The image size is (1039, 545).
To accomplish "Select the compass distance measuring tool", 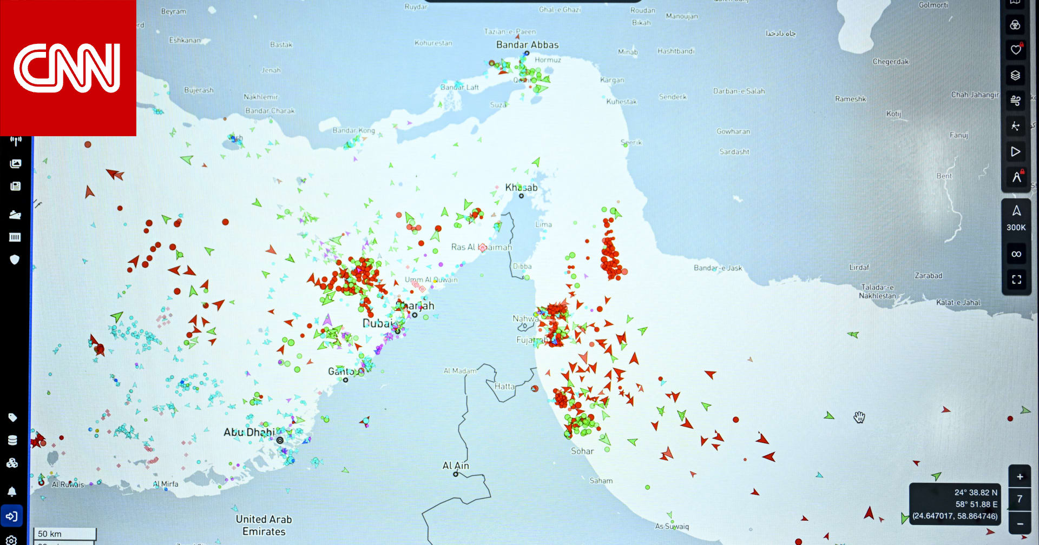I will click(1016, 177).
